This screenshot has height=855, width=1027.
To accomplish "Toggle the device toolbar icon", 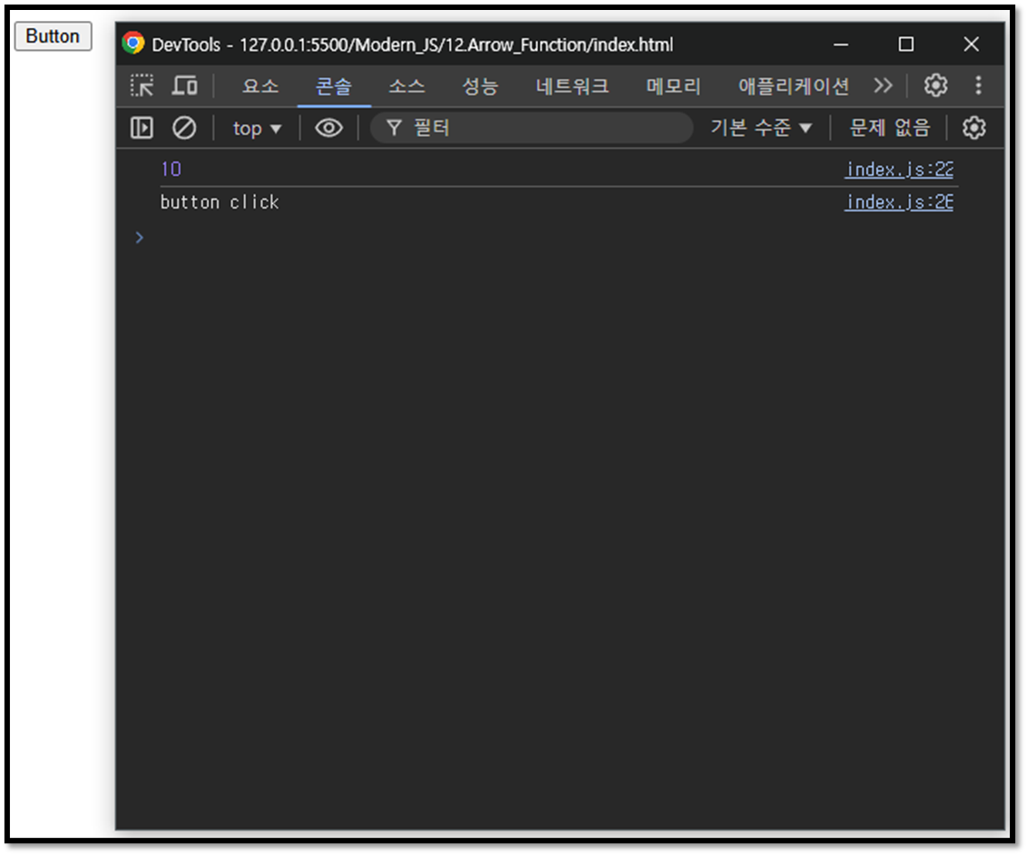I will pyautogui.click(x=185, y=86).
